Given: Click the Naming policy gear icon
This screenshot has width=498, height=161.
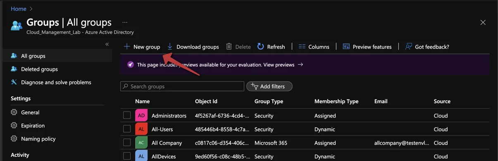Looking at the screenshot, I should pos(14,139).
